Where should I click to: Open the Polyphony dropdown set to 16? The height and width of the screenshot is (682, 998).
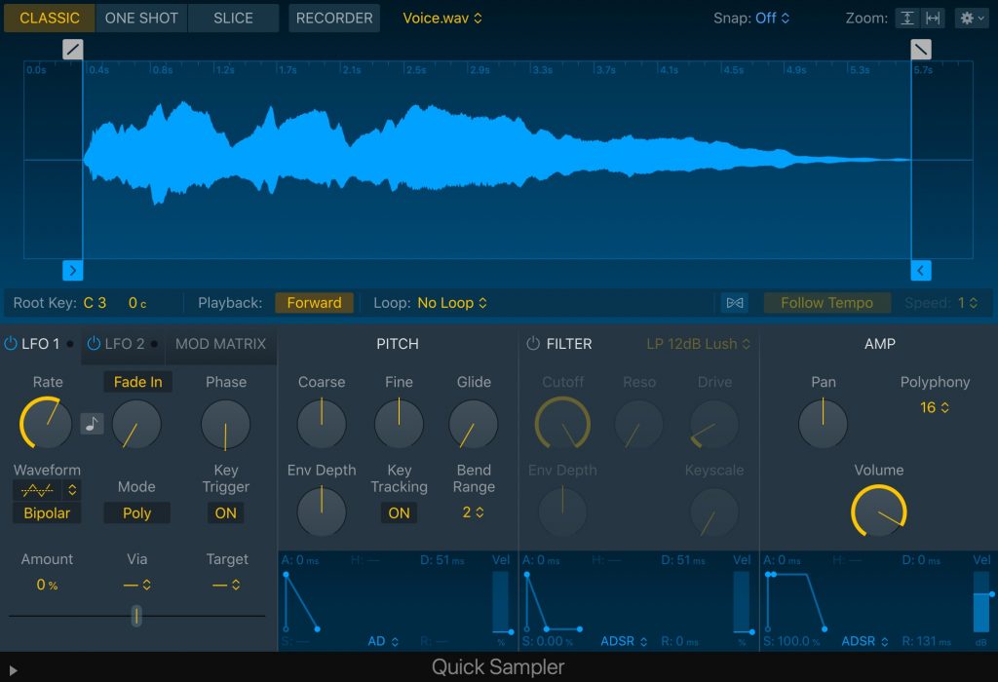coord(935,408)
